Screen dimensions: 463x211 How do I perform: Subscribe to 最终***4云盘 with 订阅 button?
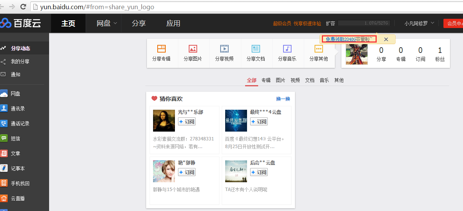(x=259, y=122)
